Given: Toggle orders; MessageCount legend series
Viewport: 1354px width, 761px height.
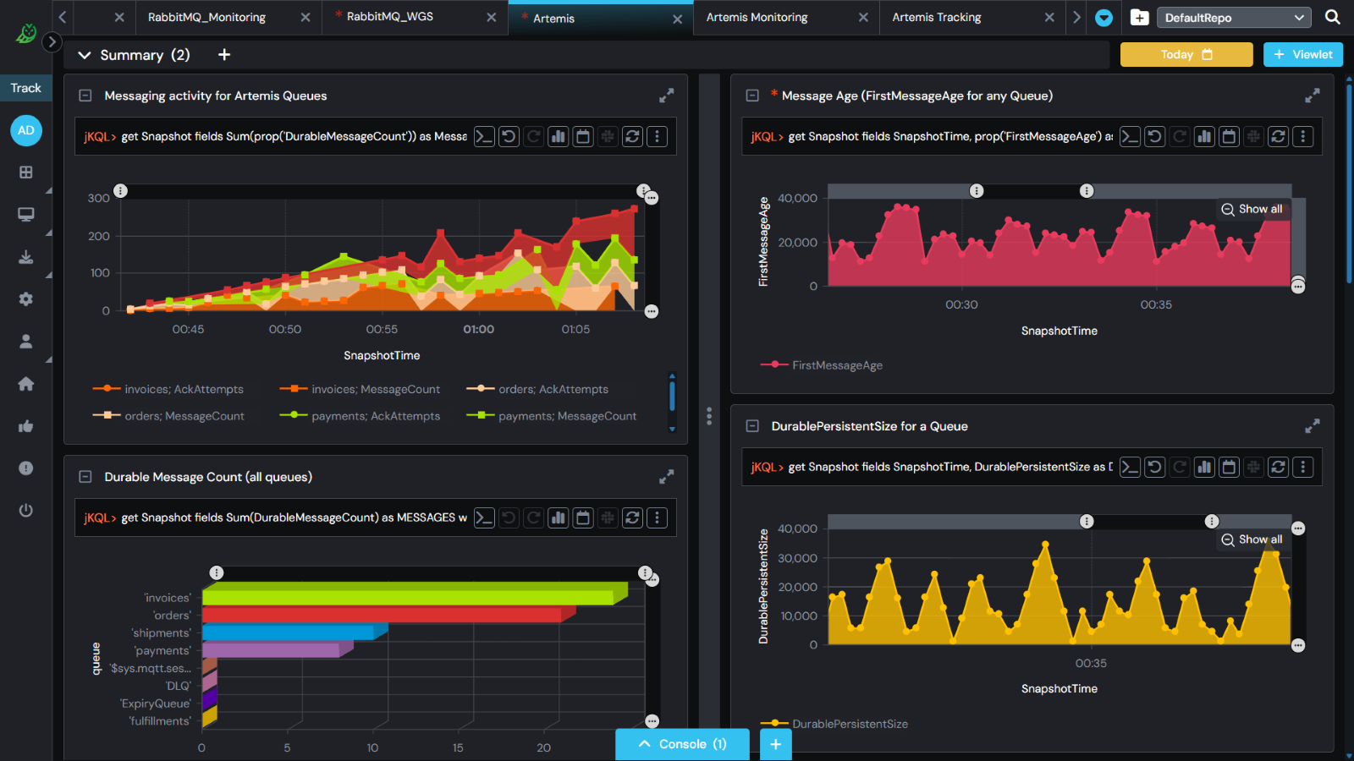Looking at the screenshot, I should click(168, 416).
